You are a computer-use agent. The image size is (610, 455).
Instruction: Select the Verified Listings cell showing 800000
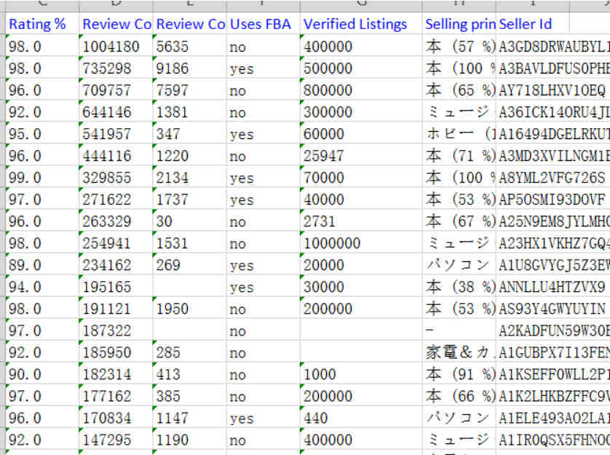(328, 90)
